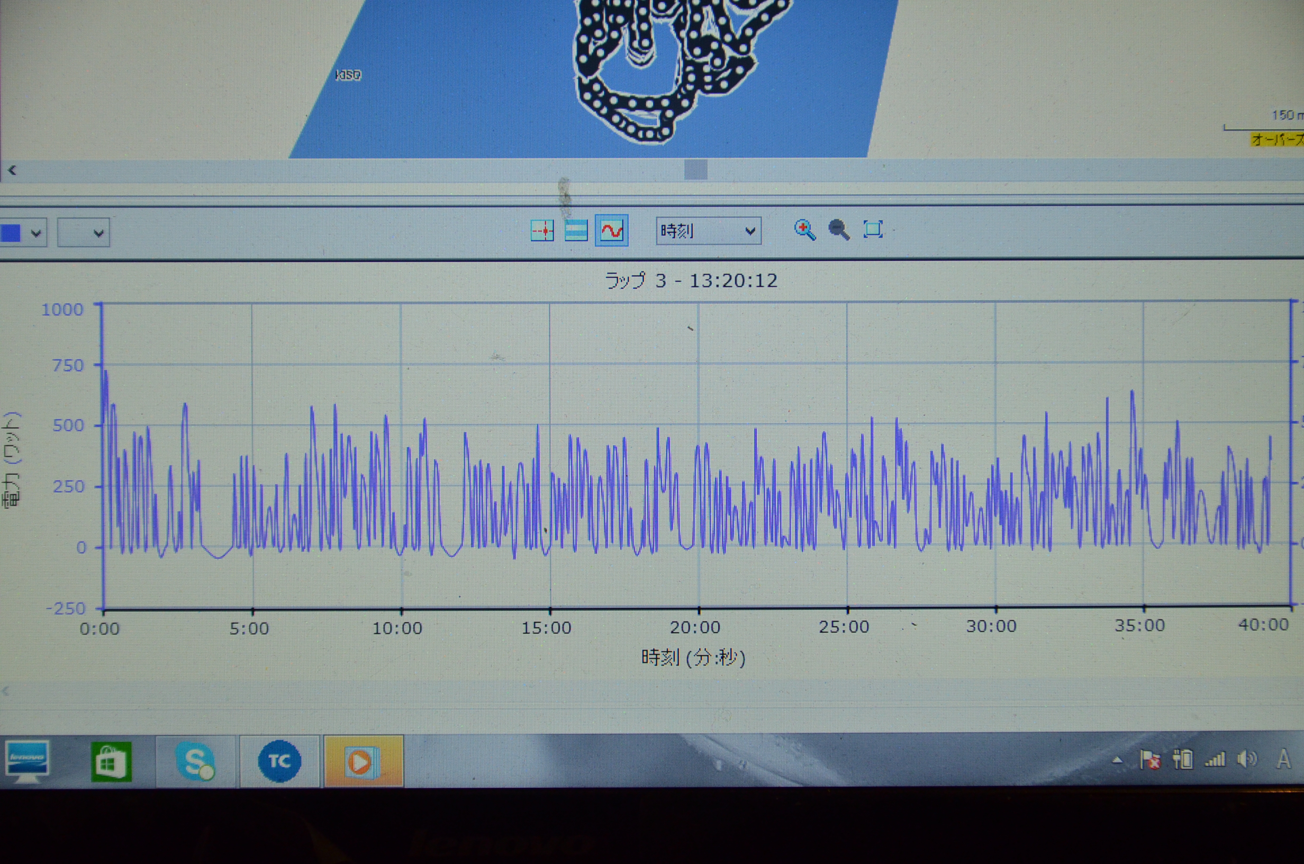Screen dimensions: 1304x864
Task: Click the chart title ラップ 3 - 13:20:12
Action: (691, 281)
